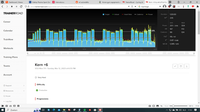Download the Kern +6 ride file
This screenshot has height=112, width=200.
[x=187, y=66]
